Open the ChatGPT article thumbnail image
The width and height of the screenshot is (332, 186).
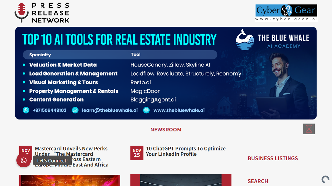pos(181,180)
